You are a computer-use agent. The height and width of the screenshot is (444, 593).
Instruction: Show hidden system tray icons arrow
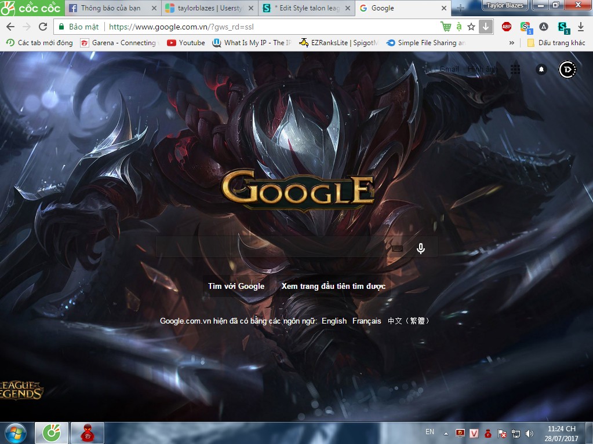click(x=446, y=434)
